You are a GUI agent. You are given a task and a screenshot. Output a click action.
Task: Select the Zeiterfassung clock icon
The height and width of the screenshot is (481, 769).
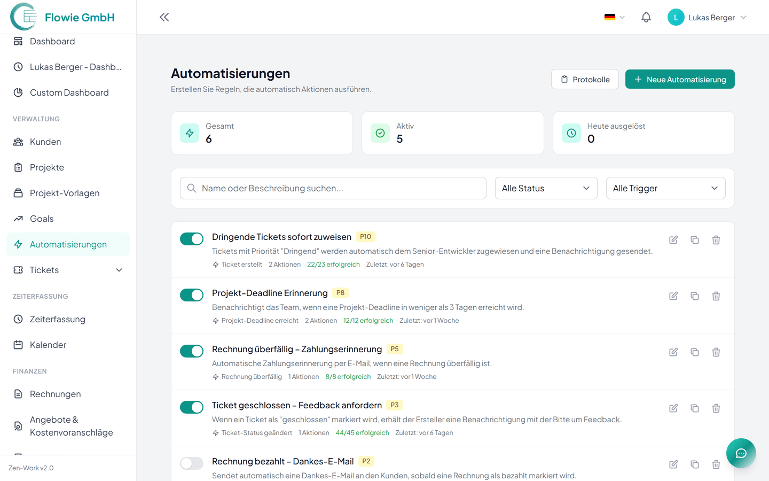click(x=17, y=319)
